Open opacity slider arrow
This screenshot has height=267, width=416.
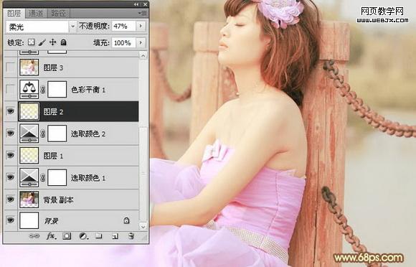[x=141, y=26]
